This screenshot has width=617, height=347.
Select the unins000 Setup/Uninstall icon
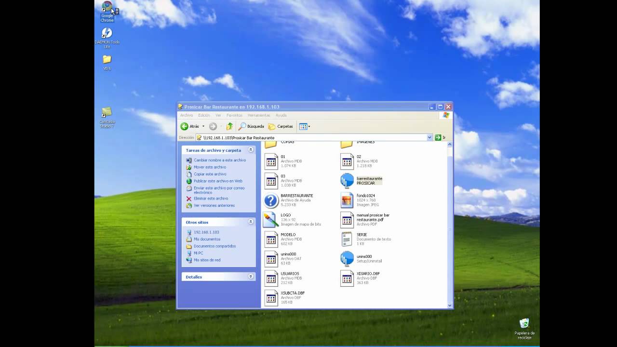(x=347, y=259)
